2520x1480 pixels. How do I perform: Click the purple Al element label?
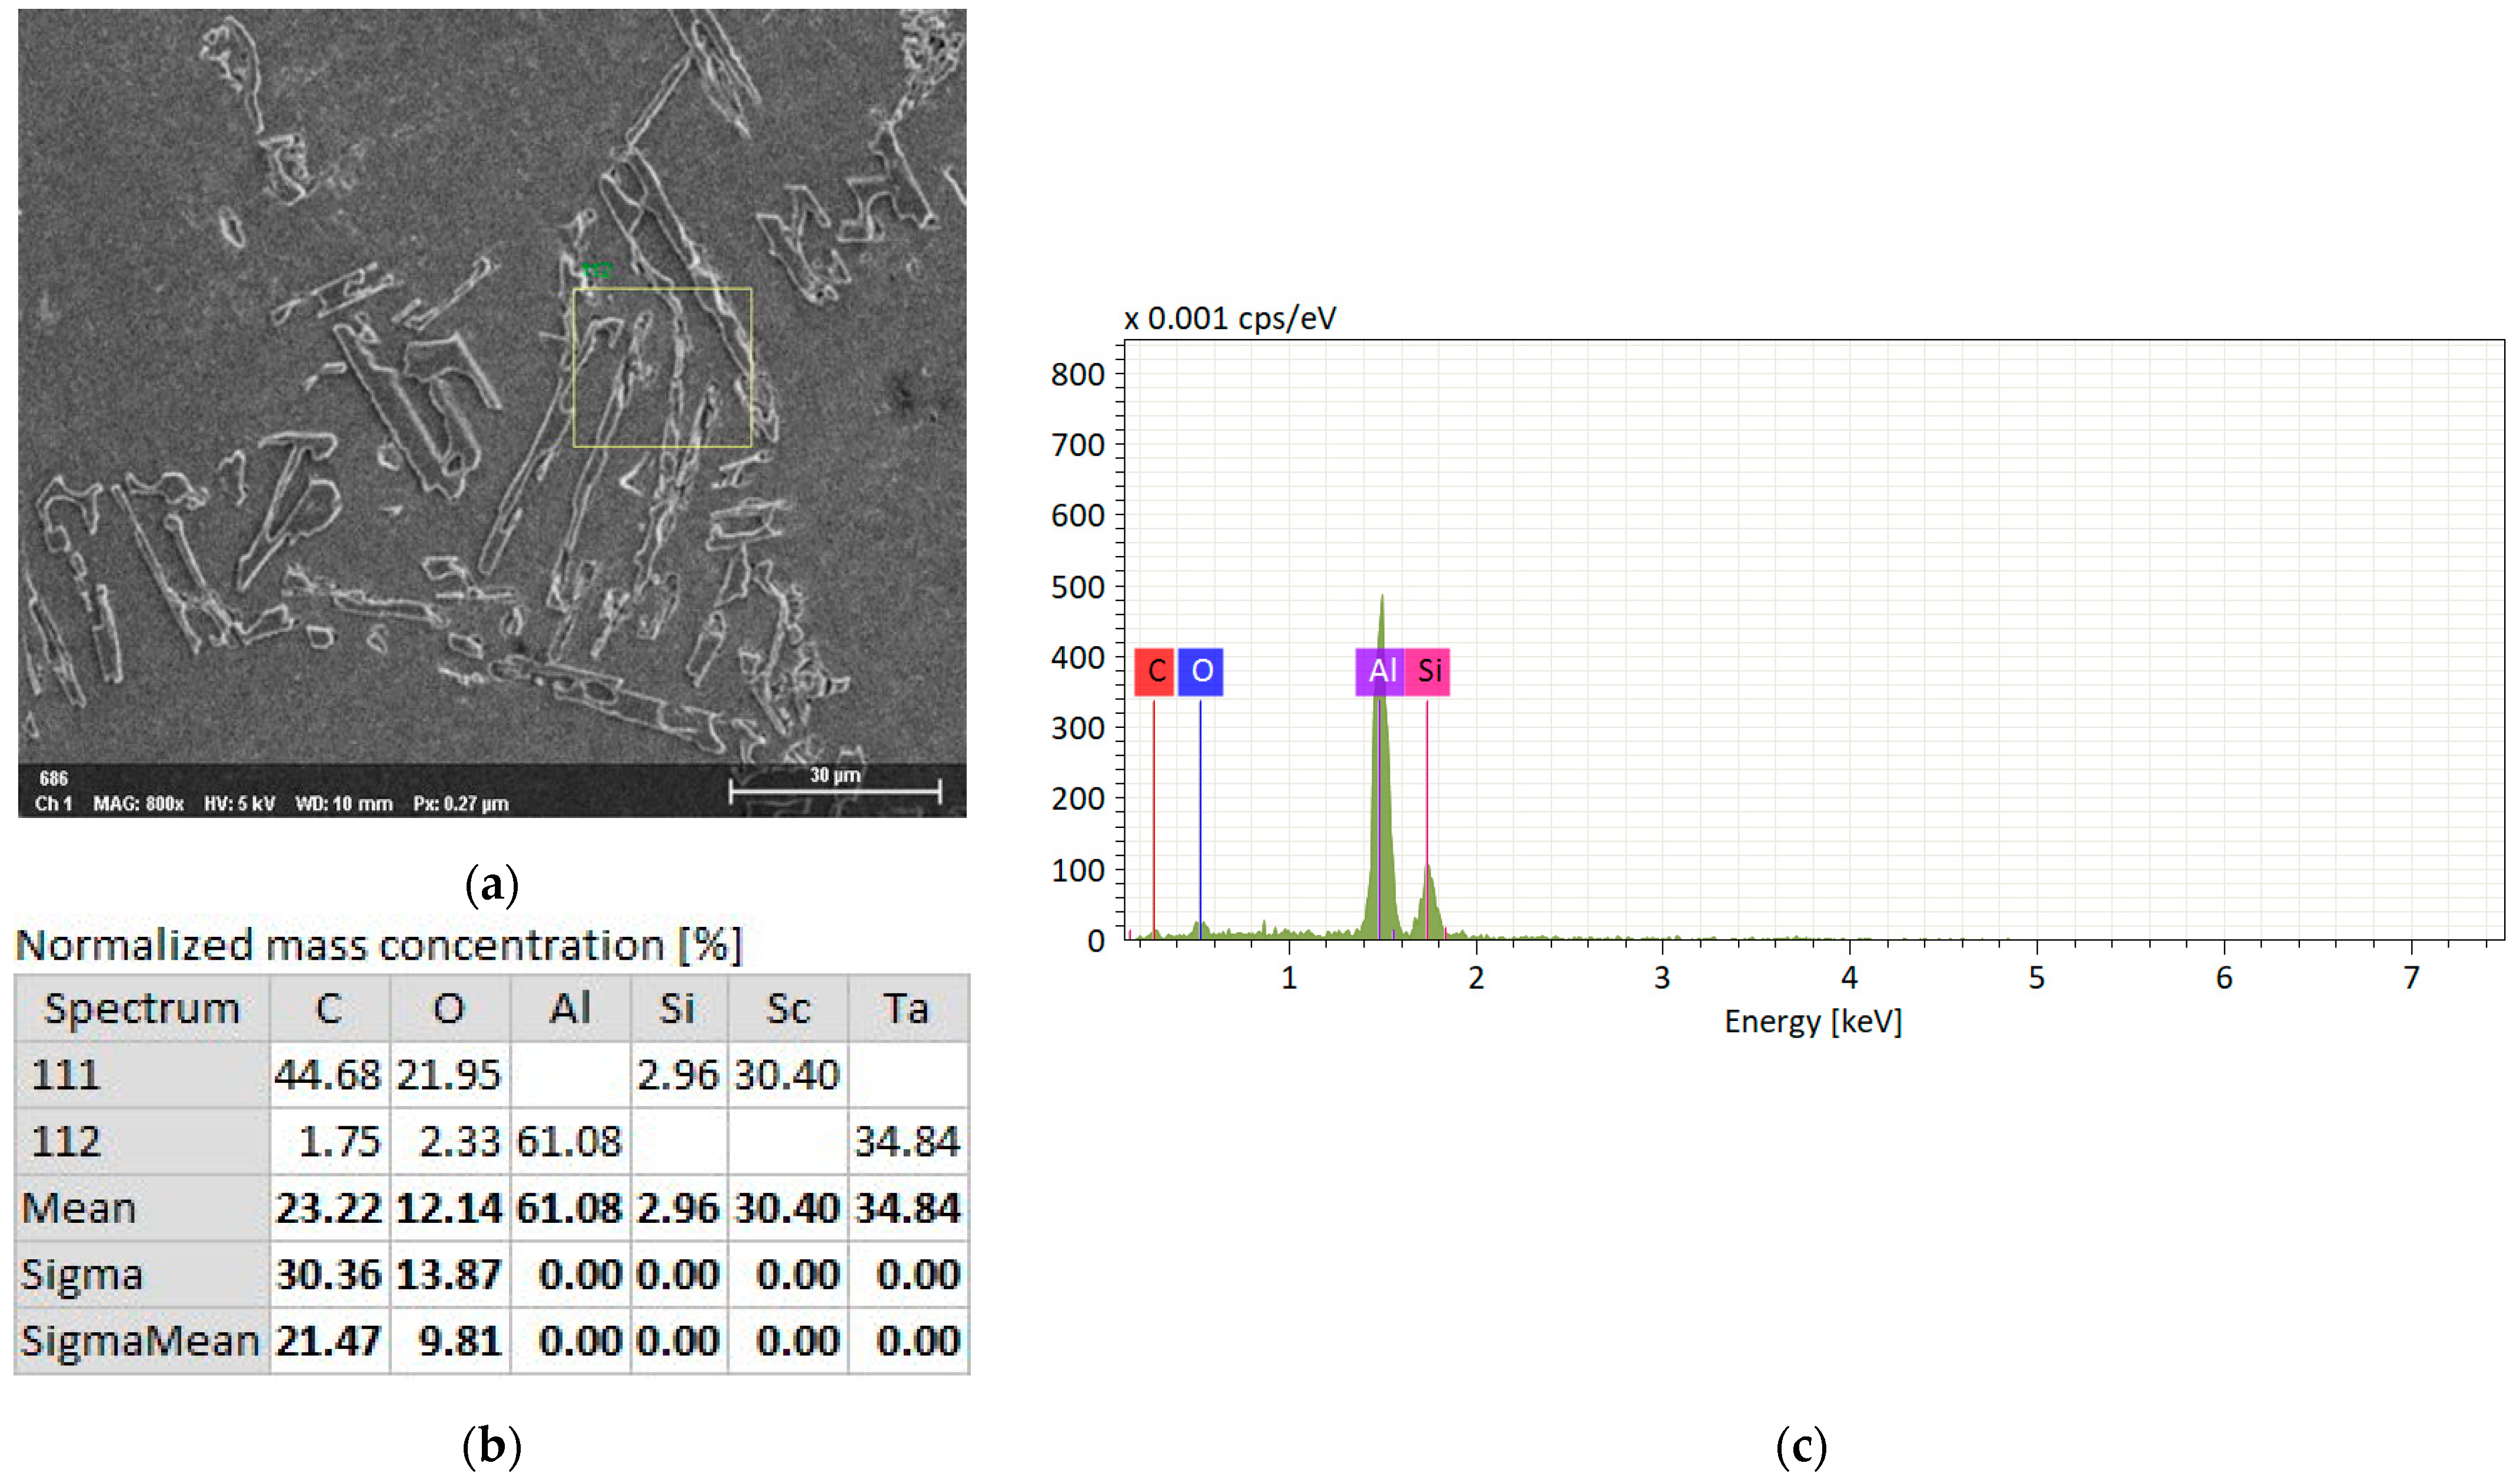coord(1380,671)
